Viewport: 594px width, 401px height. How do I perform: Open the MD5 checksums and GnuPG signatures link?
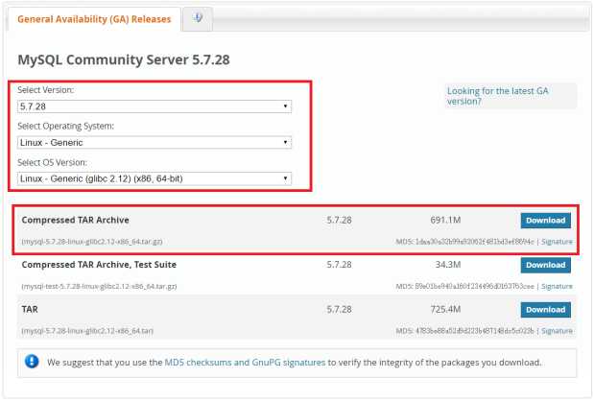tap(245, 363)
